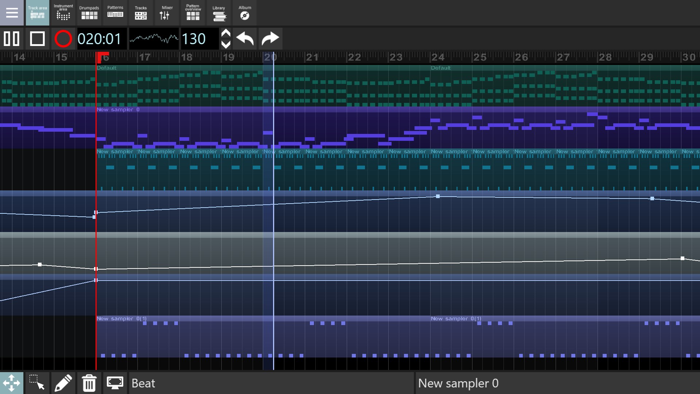Enable recording with the record button
The image size is (700, 394).
tap(63, 39)
